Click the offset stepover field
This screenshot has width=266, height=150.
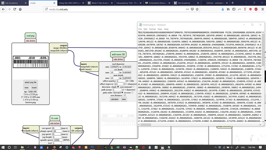tap(119, 84)
